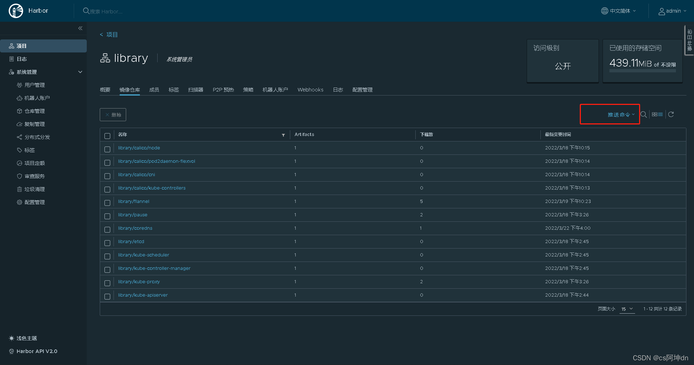The image size is (694, 365).
Task: Click the 浅色主题 sun icon
Action: coord(12,338)
